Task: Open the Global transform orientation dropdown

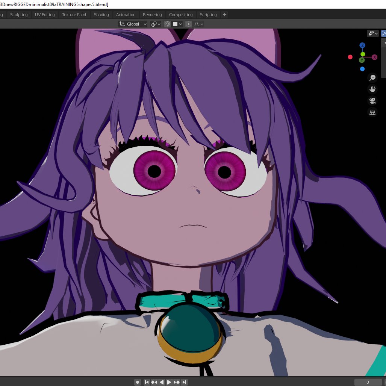Action: click(133, 24)
